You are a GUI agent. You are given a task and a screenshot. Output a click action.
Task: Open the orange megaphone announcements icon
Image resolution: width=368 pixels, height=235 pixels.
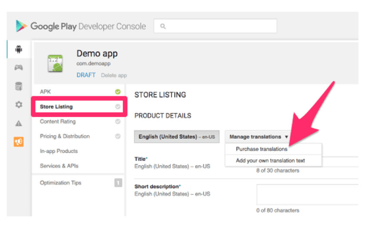pyautogui.click(x=19, y=142)
